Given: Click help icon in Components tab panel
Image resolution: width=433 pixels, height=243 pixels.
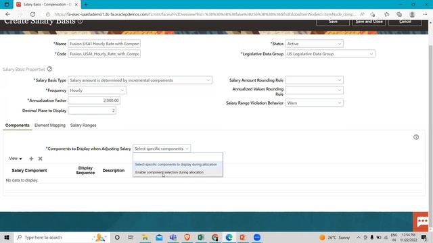Looking at the screenshot, I should tap(416, 137).
